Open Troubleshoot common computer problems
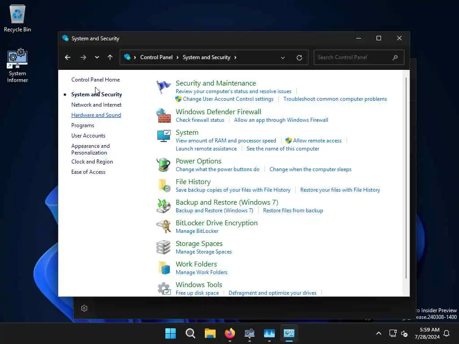Viewport: 459px width, 344px height. point(335,99)
